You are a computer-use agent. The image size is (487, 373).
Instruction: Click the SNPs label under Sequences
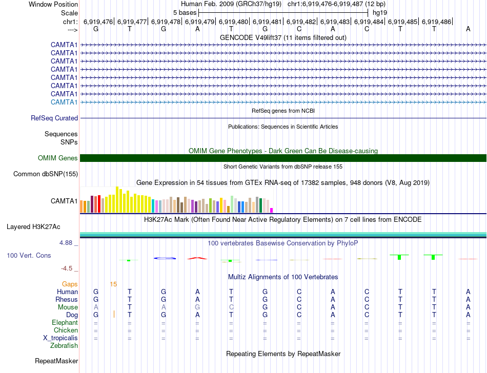click(69, 142)
